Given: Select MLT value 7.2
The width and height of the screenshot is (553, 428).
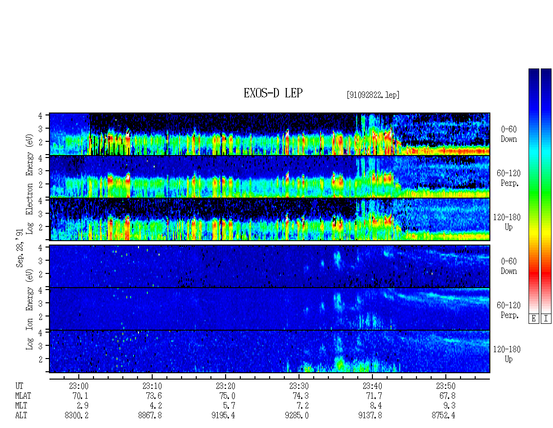Looking at the screenshot, I should coord(302,406).
